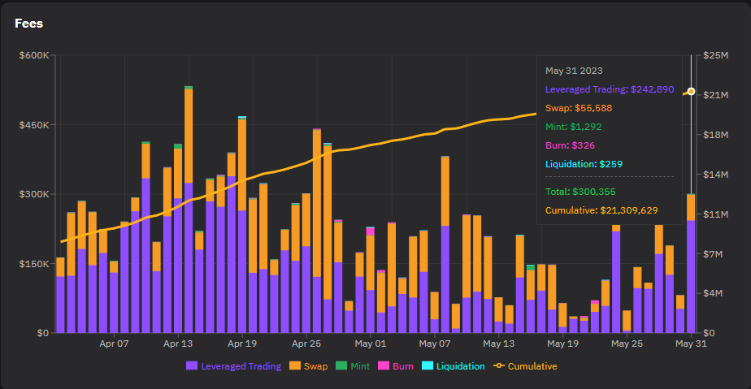The width and height of the screenshot is (751, 389).
Task: Click the purple Leveraged Trading legend swatch
Action: (192, 365)
